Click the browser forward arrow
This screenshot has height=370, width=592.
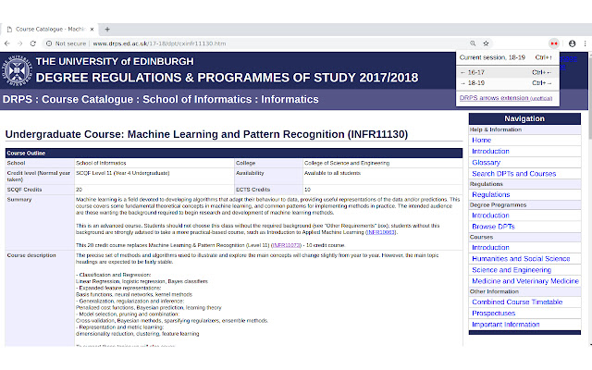[20, 43]
